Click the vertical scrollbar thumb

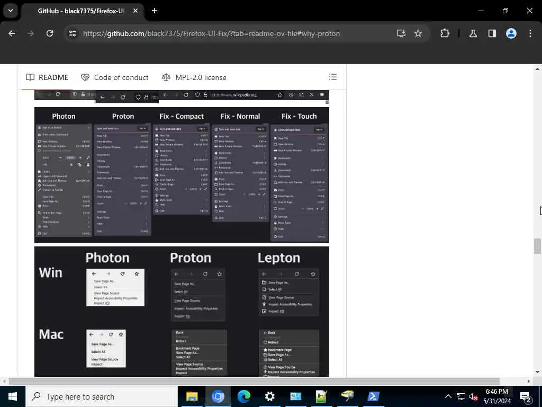[x=537, y=246]
